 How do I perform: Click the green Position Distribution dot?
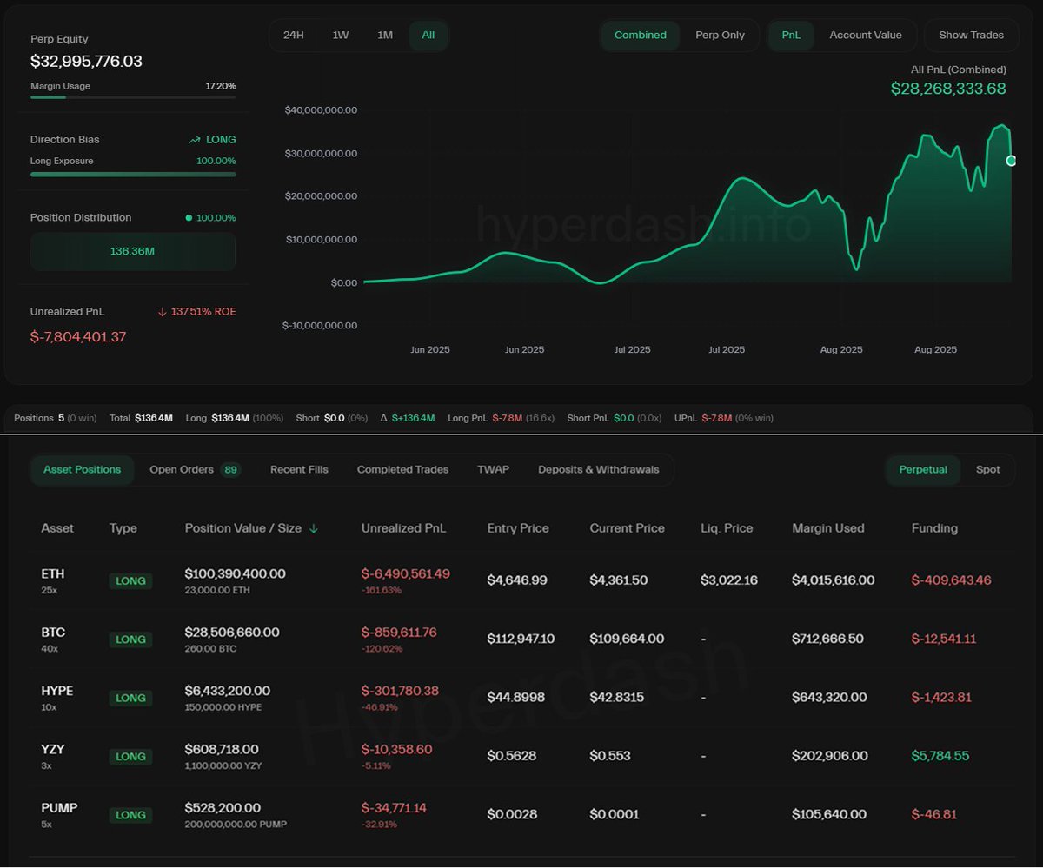[189, 218]
